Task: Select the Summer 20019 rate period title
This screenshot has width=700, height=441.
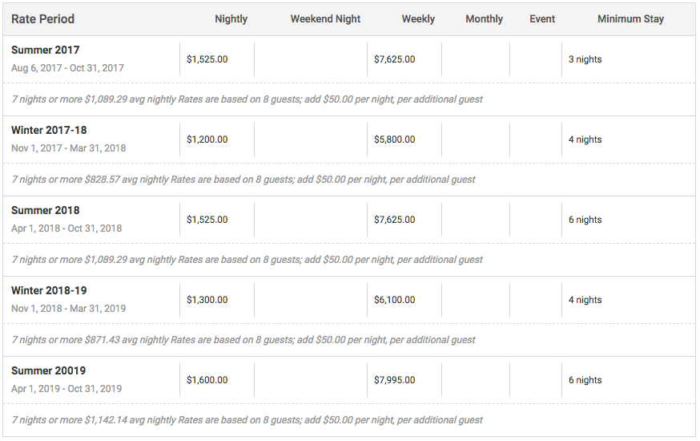Action: (x=48, y=371)
